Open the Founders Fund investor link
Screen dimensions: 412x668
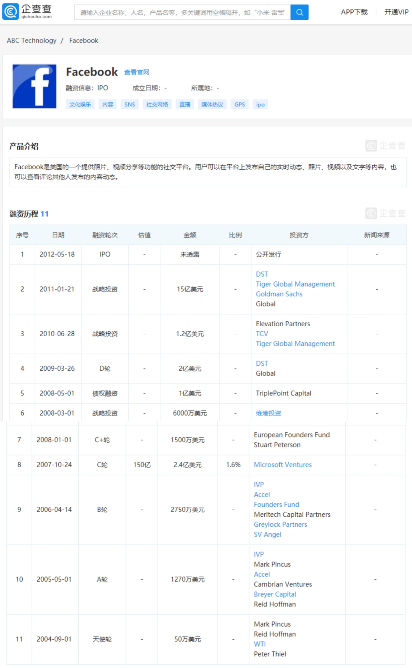coord(277,505)
